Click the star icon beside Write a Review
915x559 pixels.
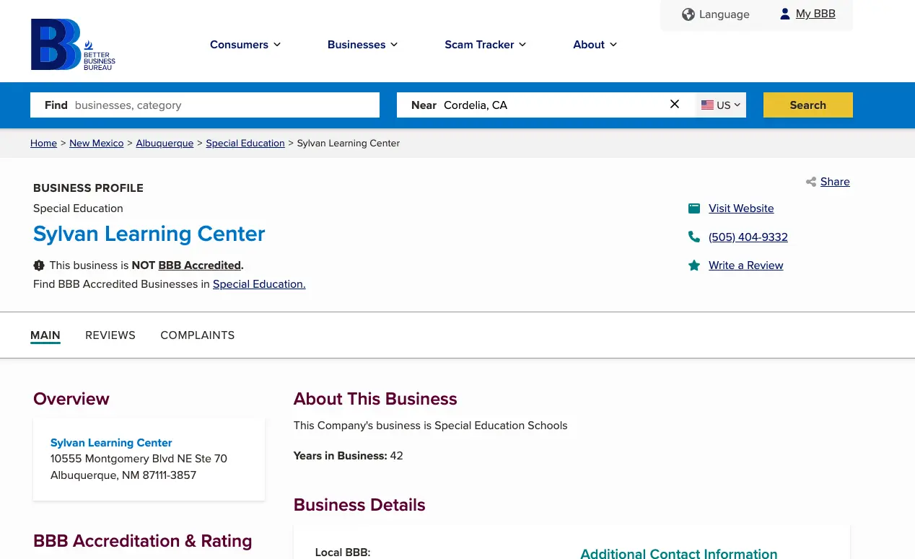[694, 265]
